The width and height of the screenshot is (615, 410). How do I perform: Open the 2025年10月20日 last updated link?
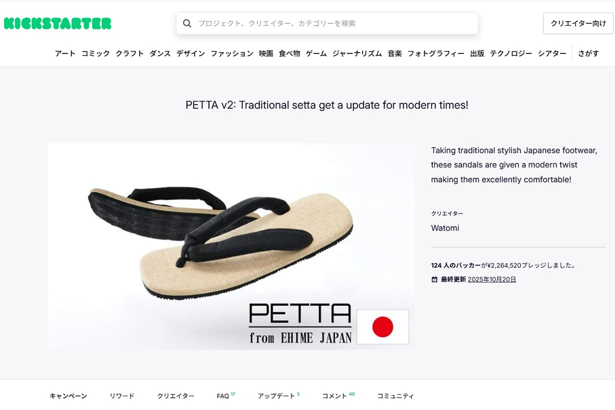pos(492,279)
